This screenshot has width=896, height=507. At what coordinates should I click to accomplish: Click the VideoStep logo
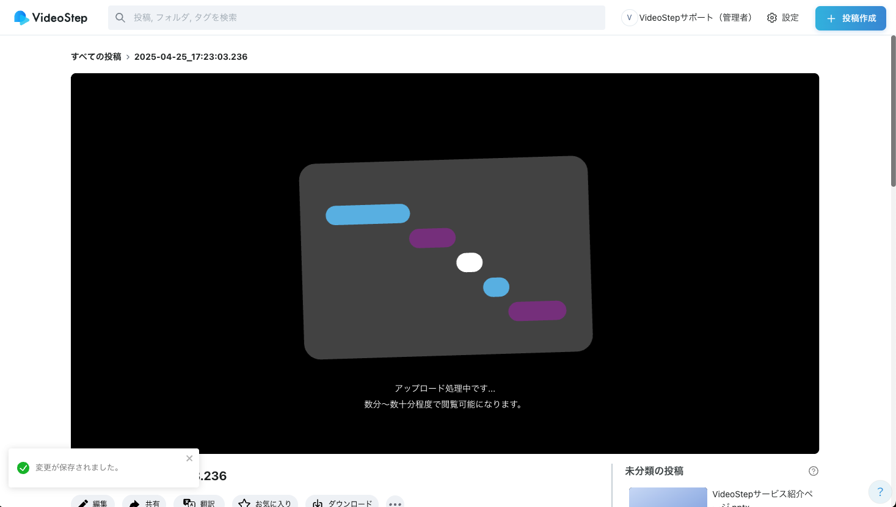pos(51,18)
